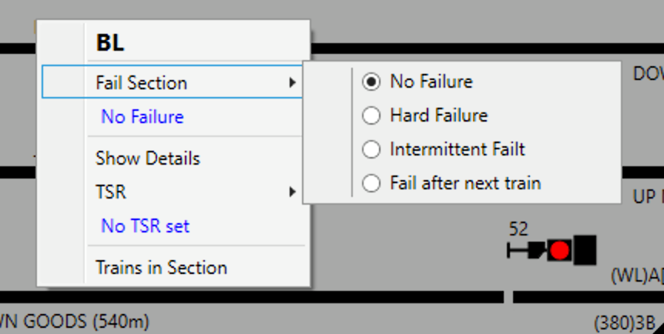
Task: Click the blue No Failure status text
Action: [x=143, y=117]
